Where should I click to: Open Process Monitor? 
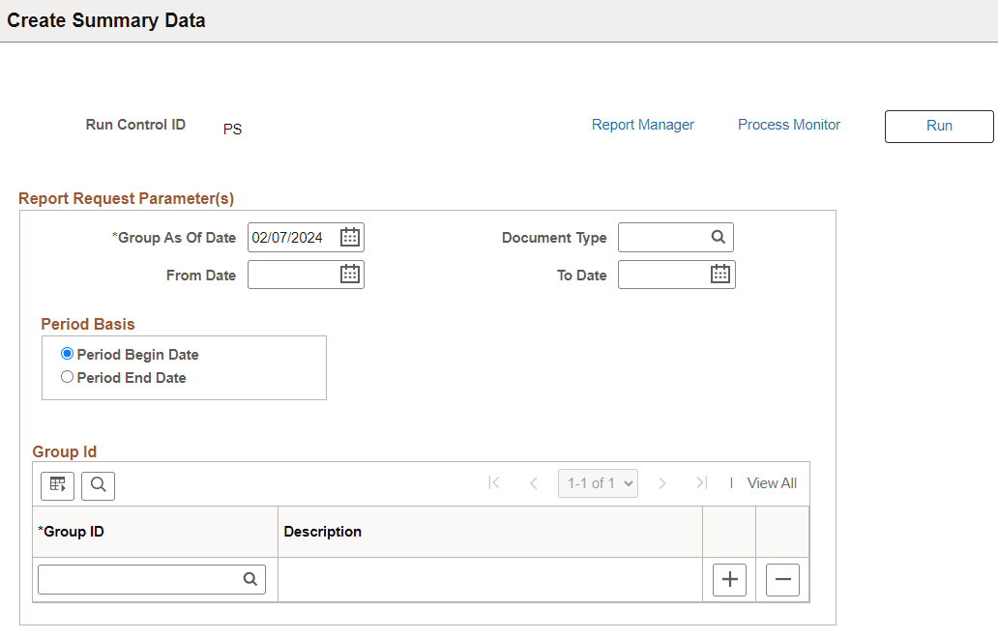788,124
